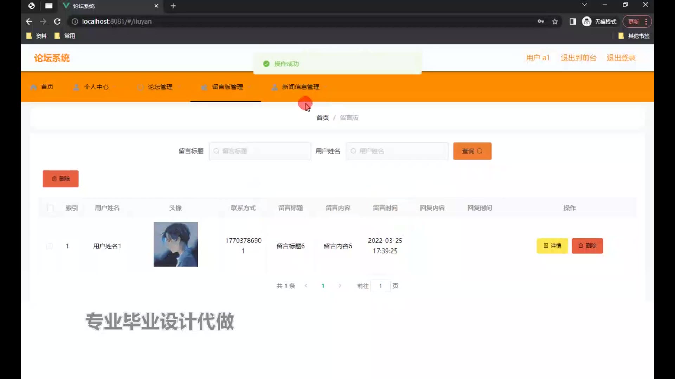
Task: Toggle the select-all checkbox in the table header
Action: (50, 208)
